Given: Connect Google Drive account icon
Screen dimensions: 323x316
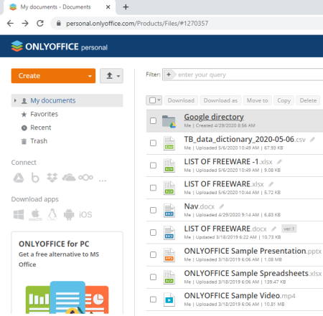Looking at the screenshot, I should pyautogui.click(x=19, y=178).
